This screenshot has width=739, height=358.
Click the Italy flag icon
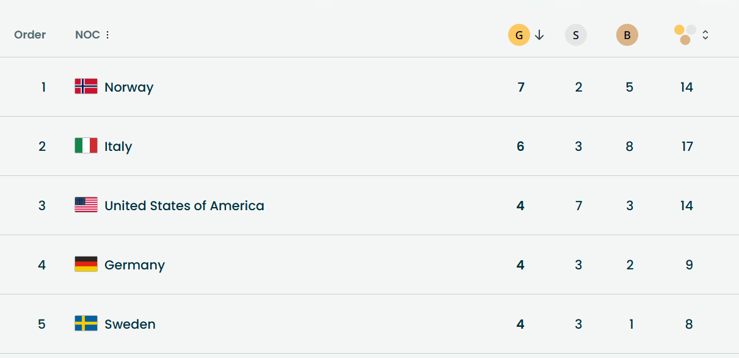86,146
